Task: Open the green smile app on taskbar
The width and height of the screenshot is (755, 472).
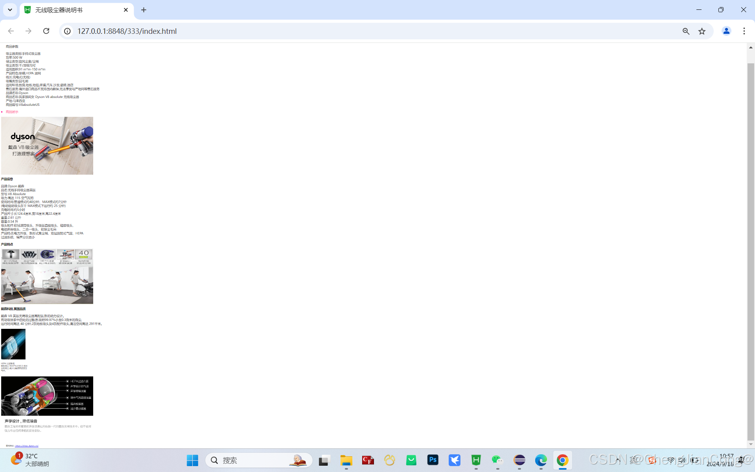Action: pyautogui.click(x=411, y=460)
